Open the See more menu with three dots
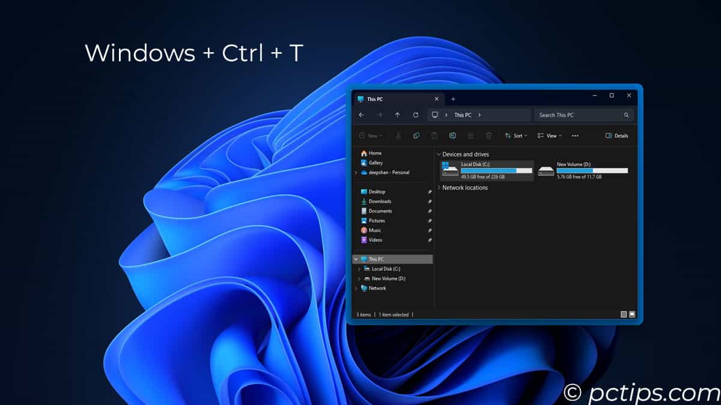 point(574,136)
